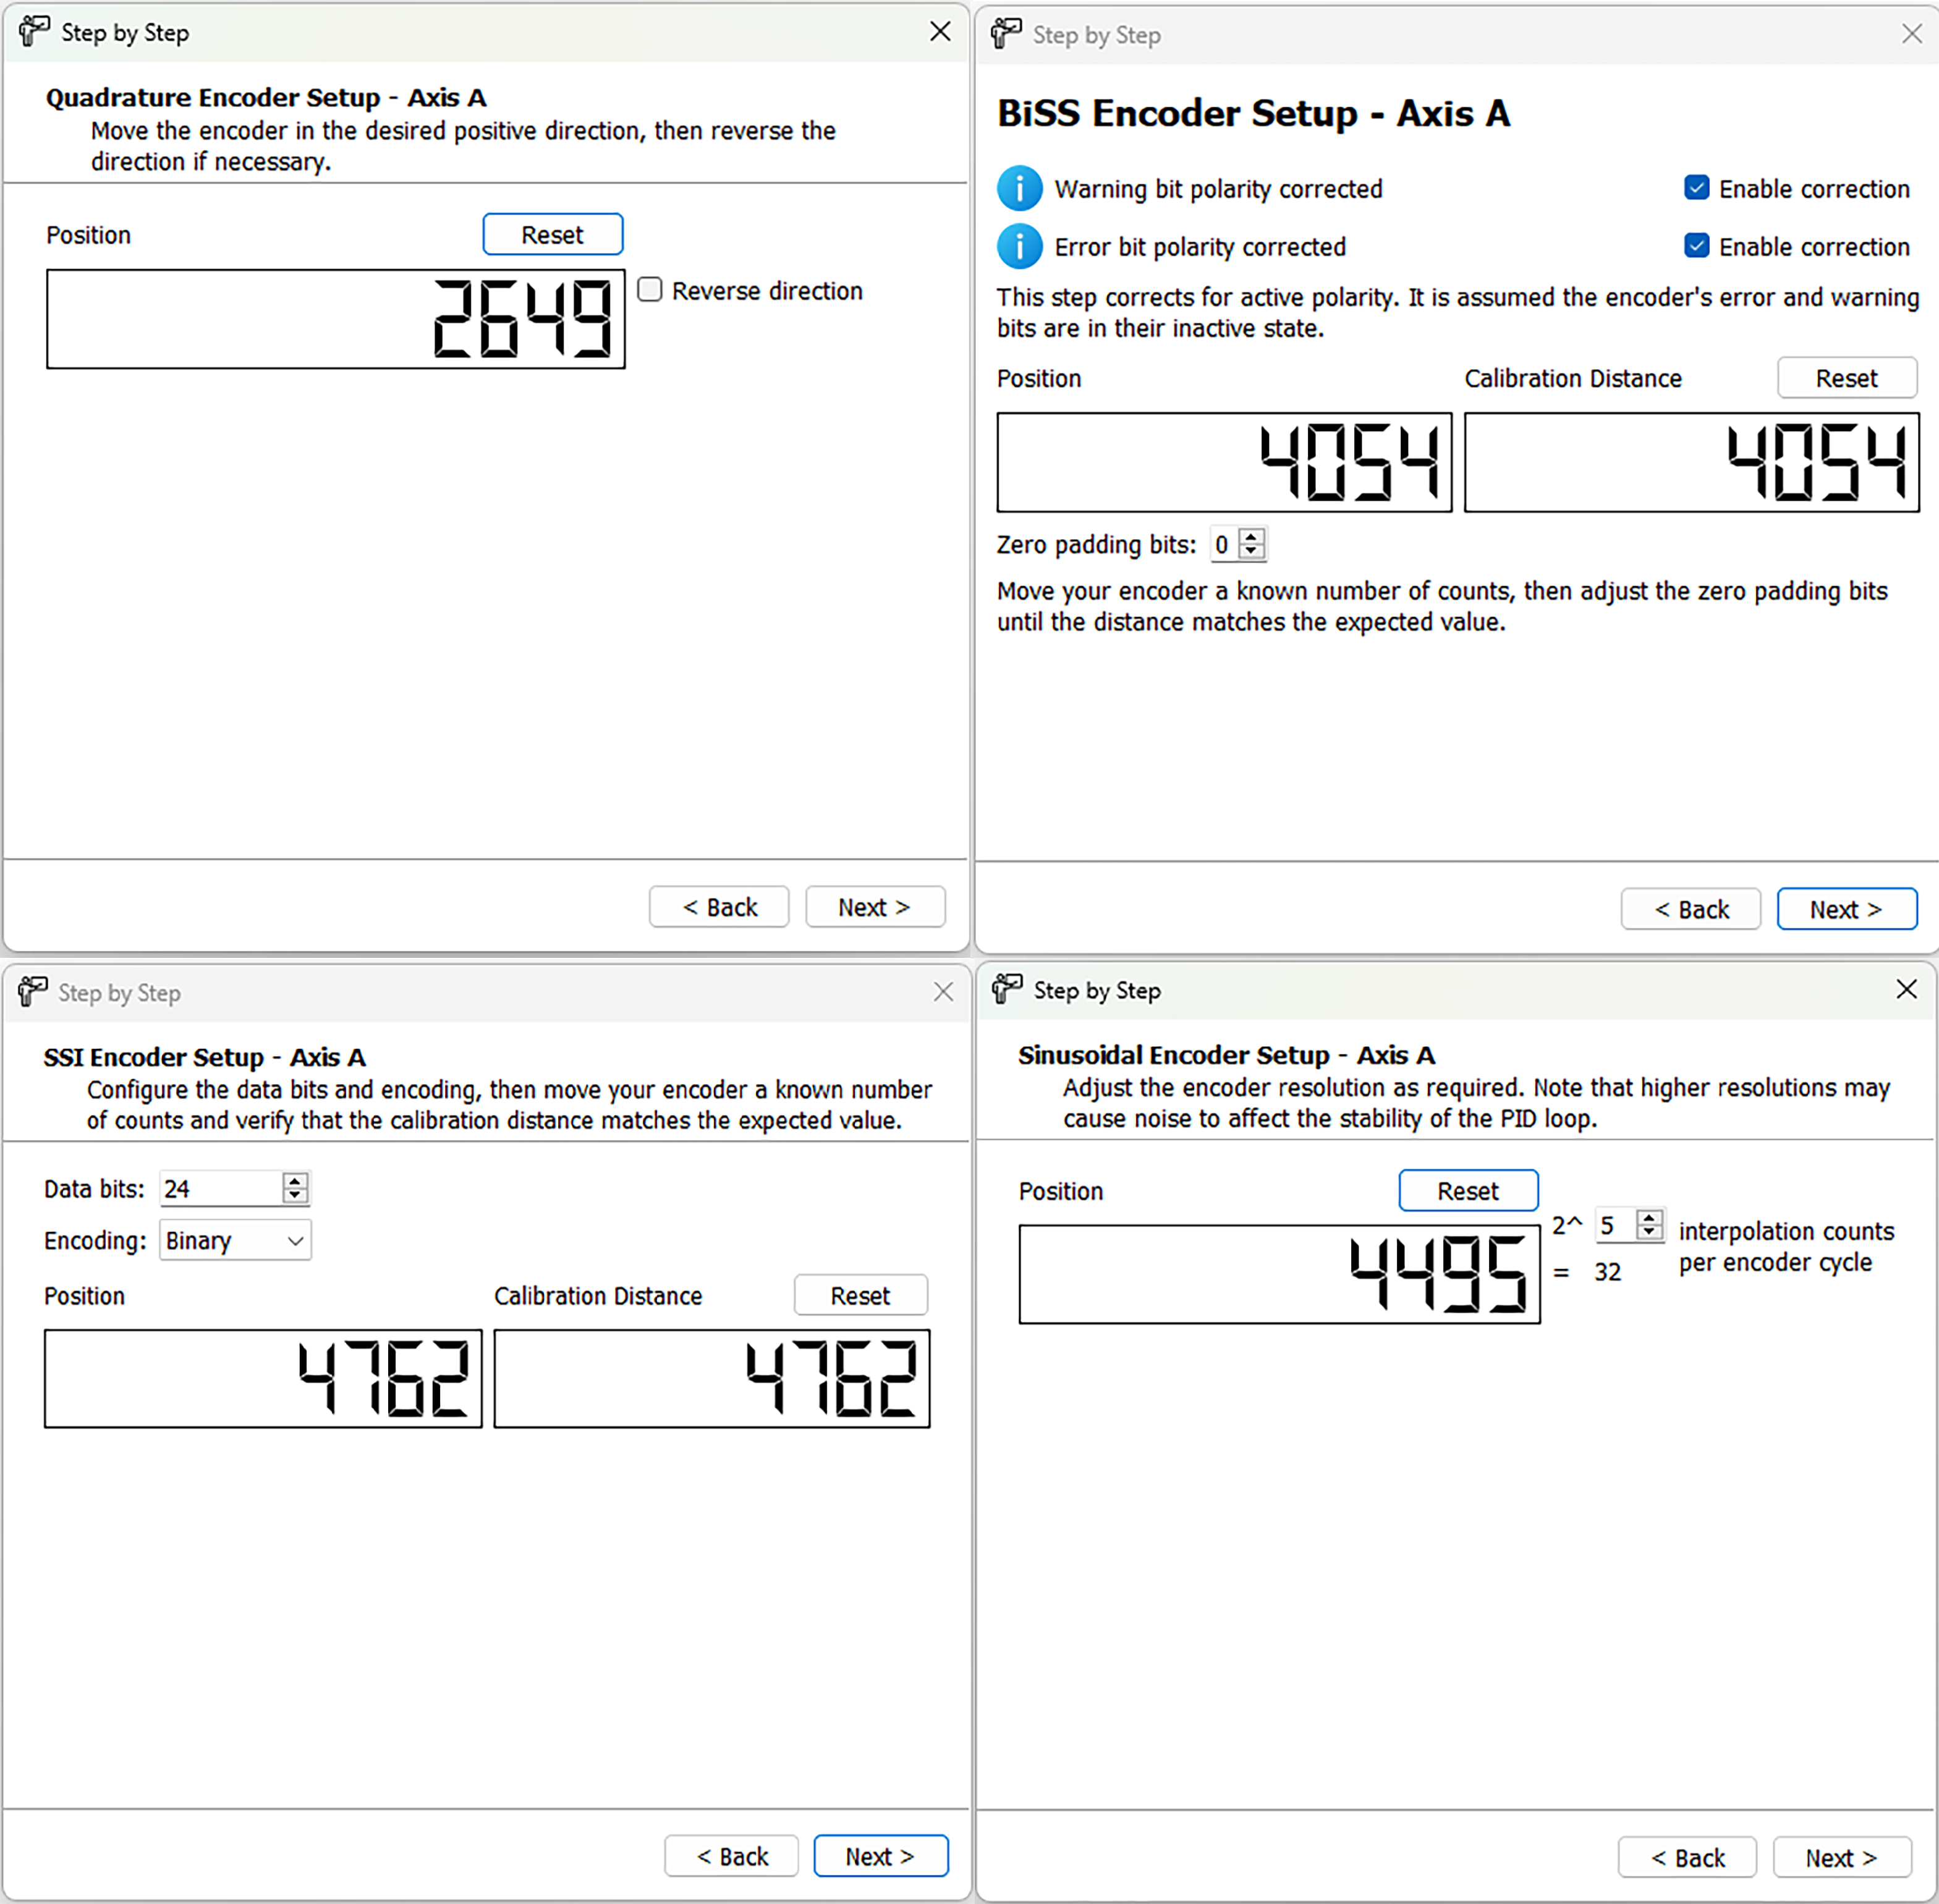Enable the Reverse direction checkbox
The height and width of the screenshot is (1904, 1939).
(x=650, y=289)
